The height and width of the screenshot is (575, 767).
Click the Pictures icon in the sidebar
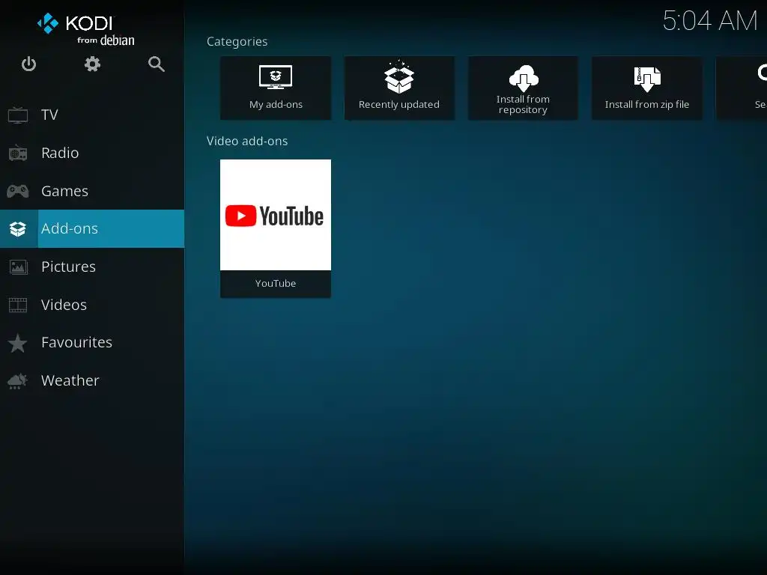click(18, 267)
